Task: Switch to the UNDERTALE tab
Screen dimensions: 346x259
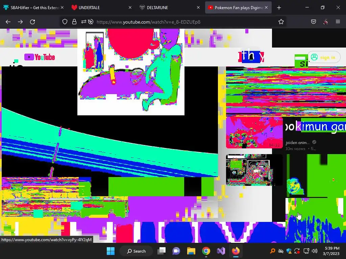Action: pos(101,8)
